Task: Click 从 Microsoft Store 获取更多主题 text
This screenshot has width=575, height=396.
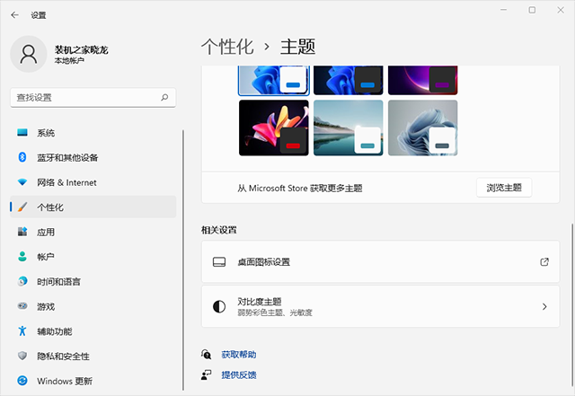Action: coord(299,188)
